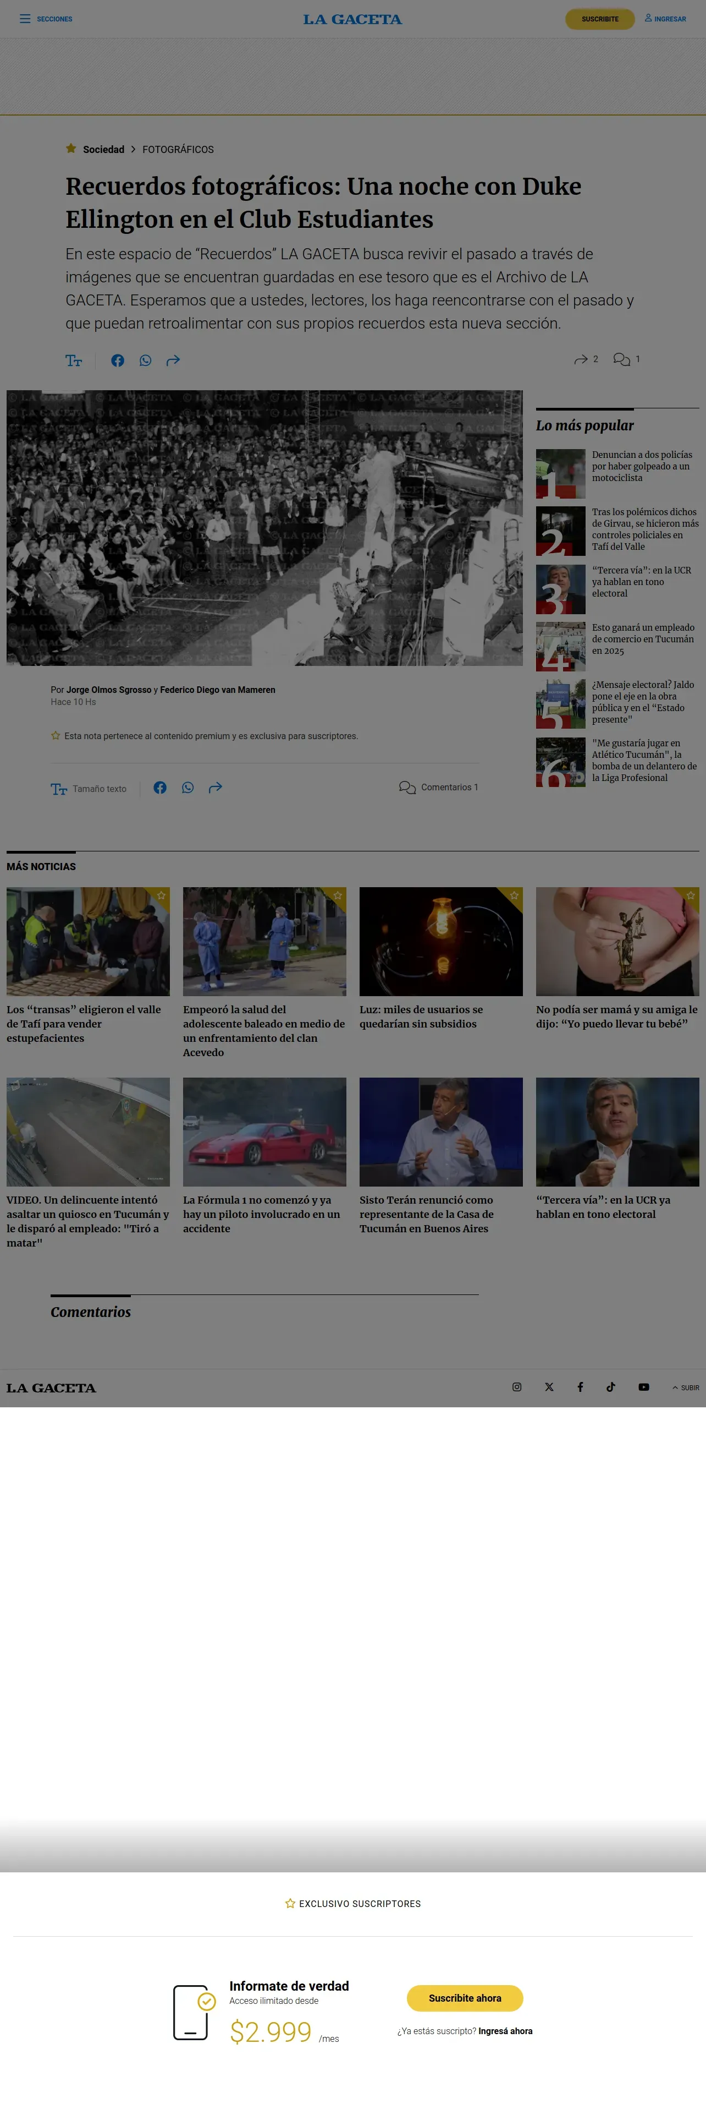706x2120 pixels.
Task: Open popular story about dos policías
Action: pyautogui.click(x=642, y=466)
